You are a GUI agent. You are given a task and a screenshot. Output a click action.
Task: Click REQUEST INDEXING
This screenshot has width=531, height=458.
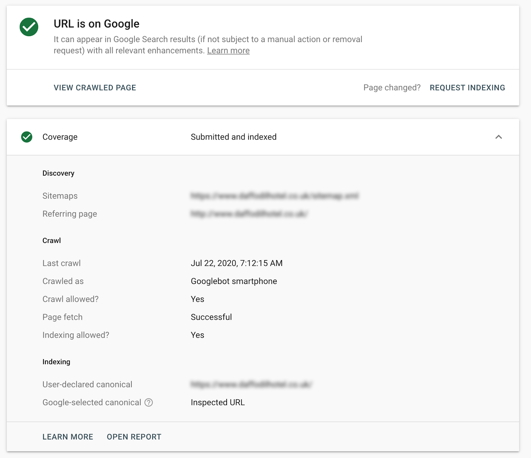tap(467, 87)
